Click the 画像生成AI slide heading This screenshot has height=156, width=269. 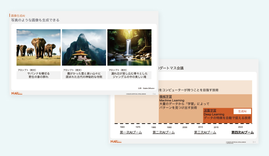click(x=18, y=16)
